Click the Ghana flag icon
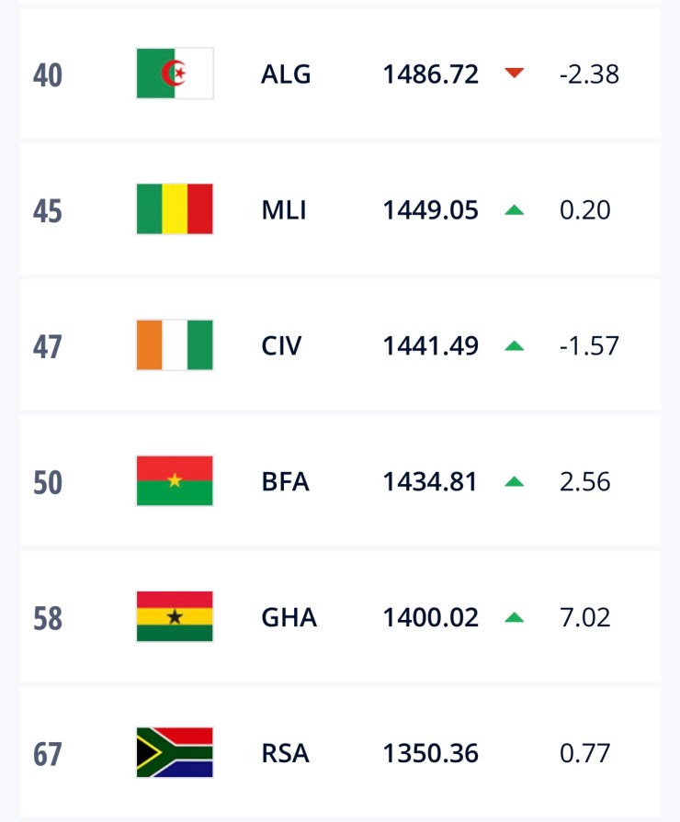Image resolution: width=680 pixels, height=822 pixels. (x=175, y=617)
